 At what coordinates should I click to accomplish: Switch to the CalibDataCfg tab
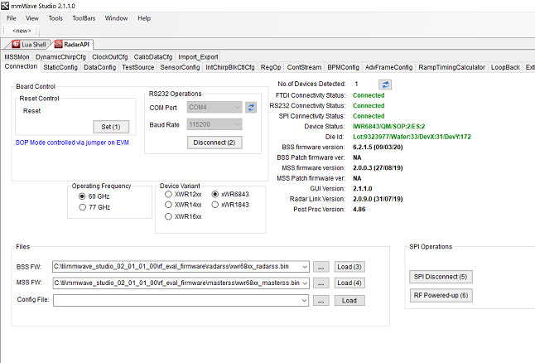click(x=153, y=56)
